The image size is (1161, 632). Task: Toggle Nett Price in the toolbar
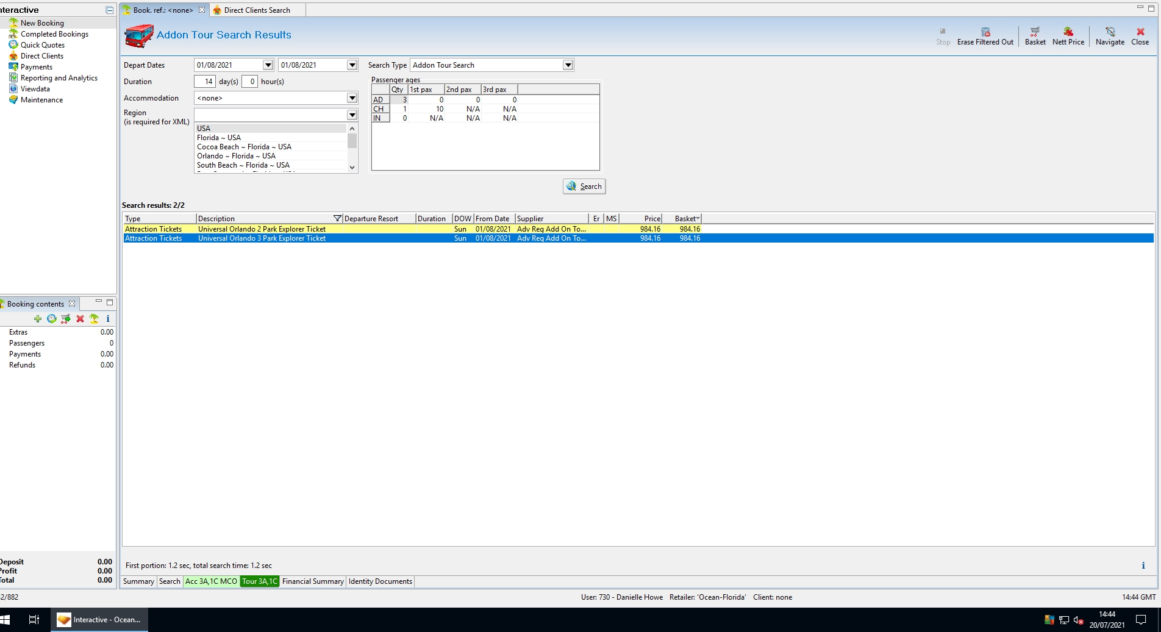1068,36
